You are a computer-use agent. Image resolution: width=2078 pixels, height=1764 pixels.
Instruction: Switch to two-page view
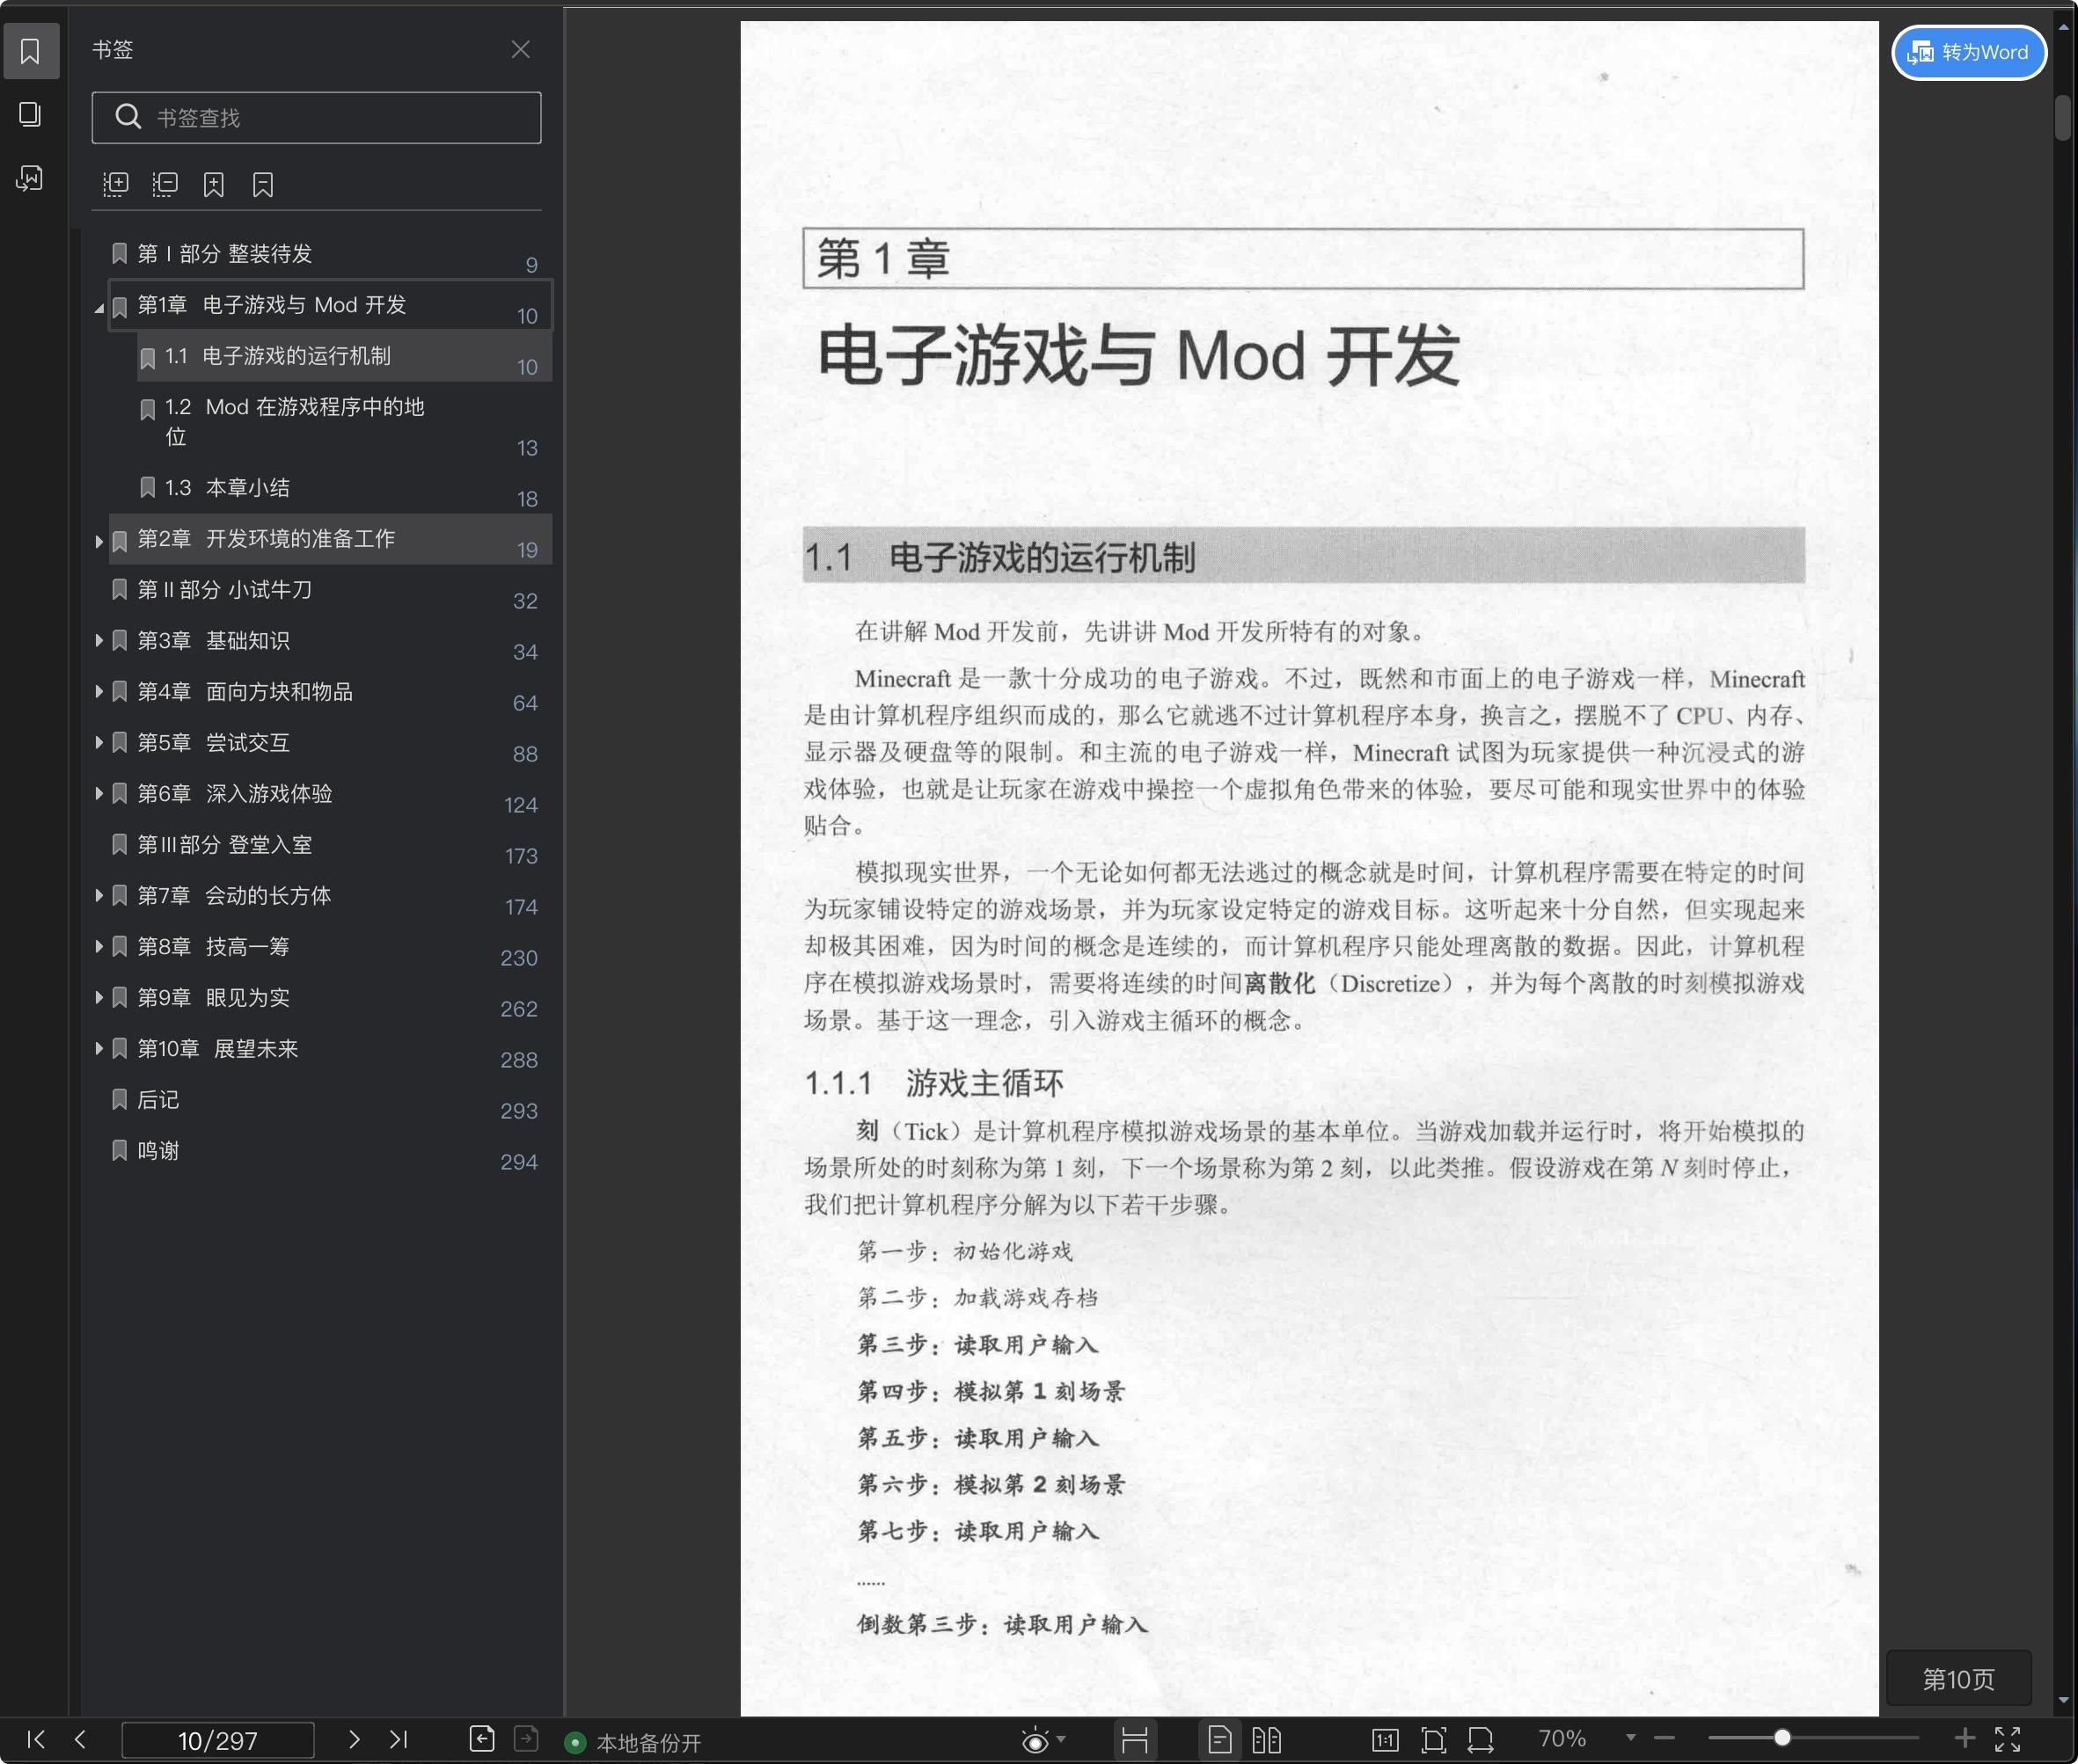[1266, 1741]
